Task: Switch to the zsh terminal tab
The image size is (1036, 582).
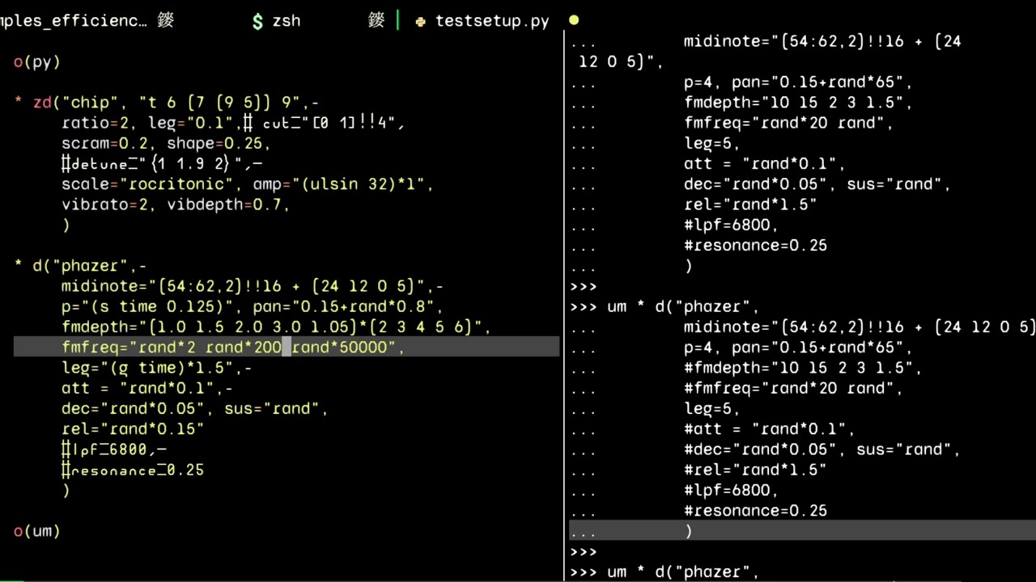Action: 287,21
